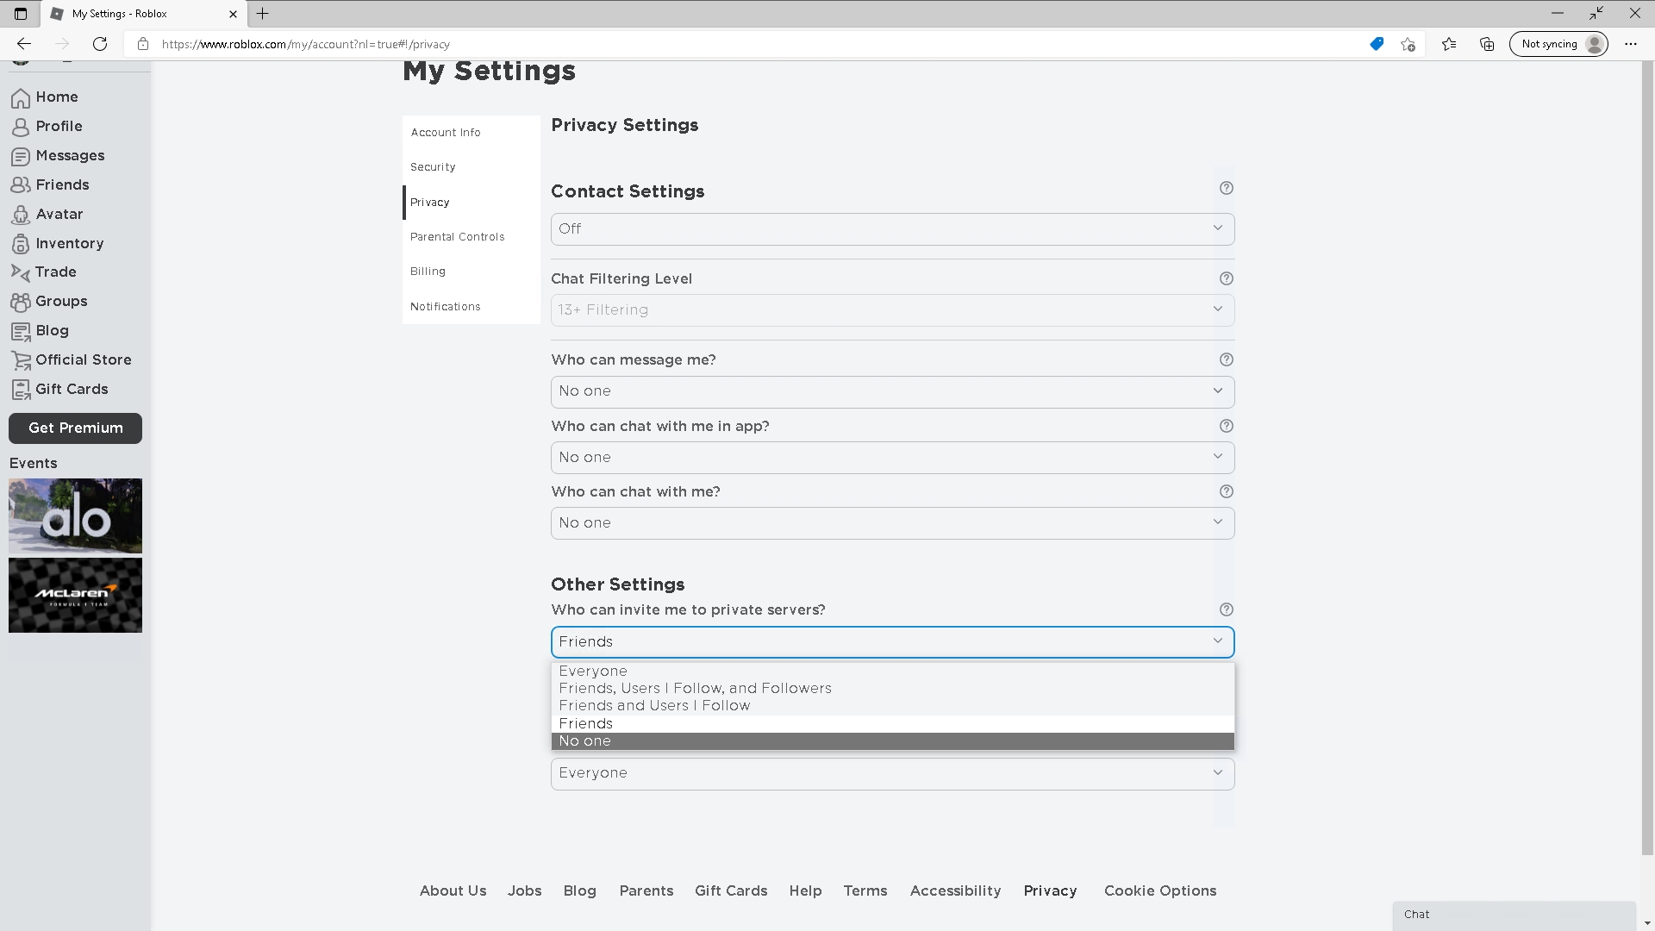
Task: Open the Notifications settings tab
Action: 472,307
